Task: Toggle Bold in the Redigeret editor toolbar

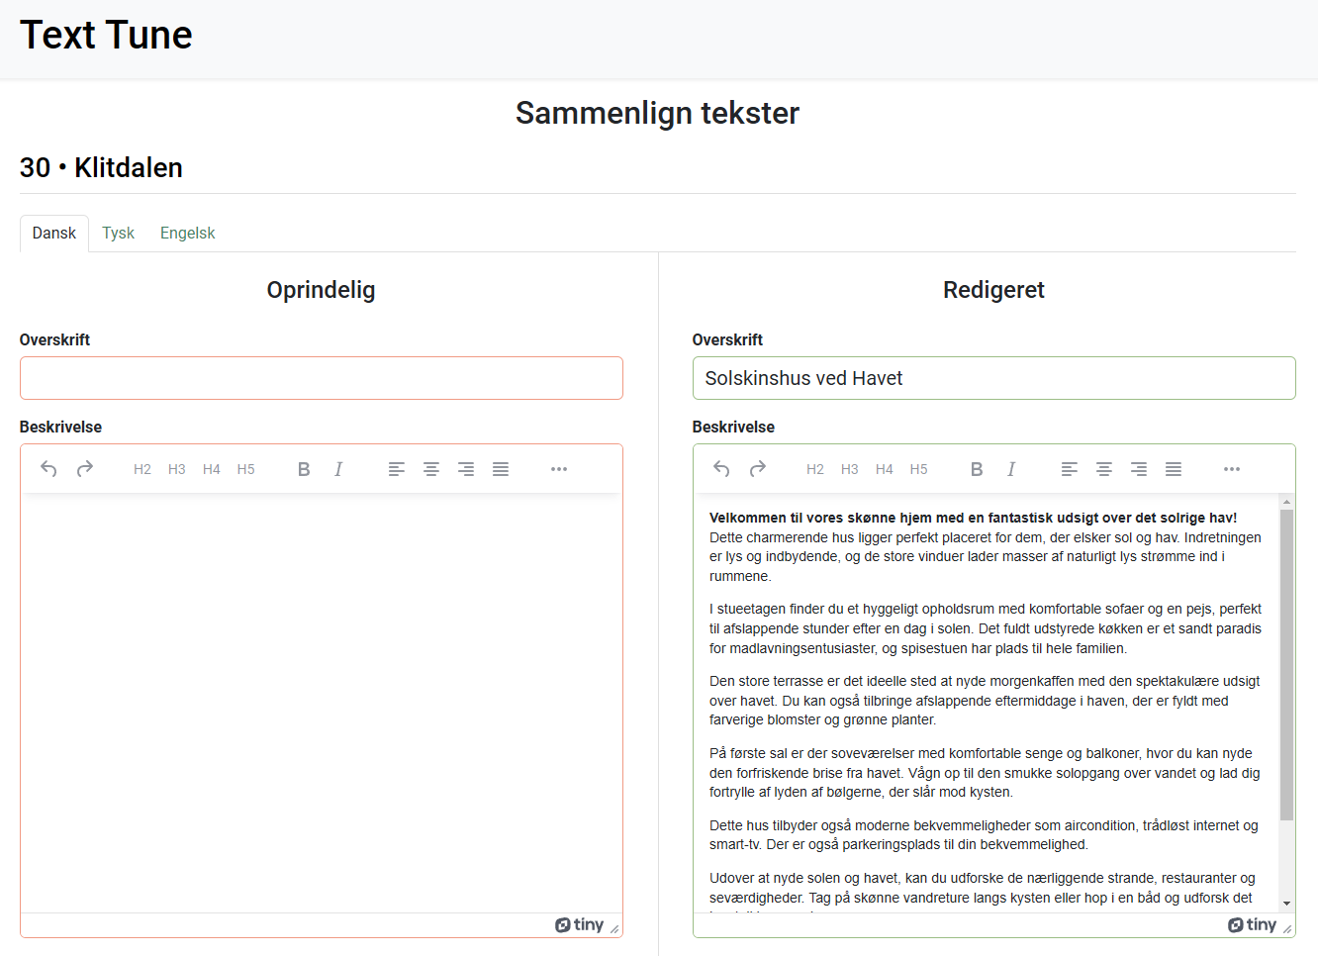Action: 977,469
